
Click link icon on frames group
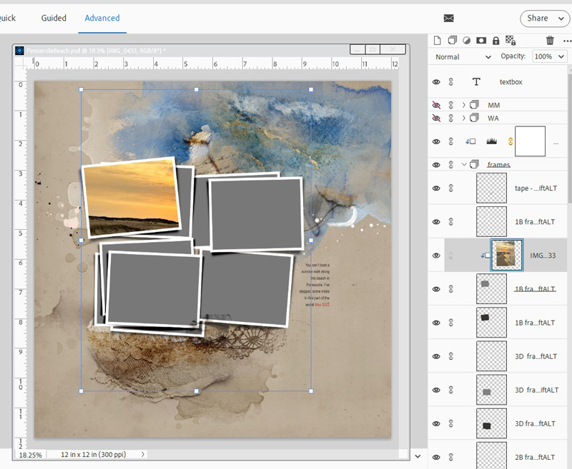[451, 165]
